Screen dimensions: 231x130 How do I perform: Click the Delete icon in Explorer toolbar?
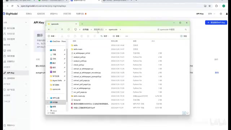tap(95, 36)
